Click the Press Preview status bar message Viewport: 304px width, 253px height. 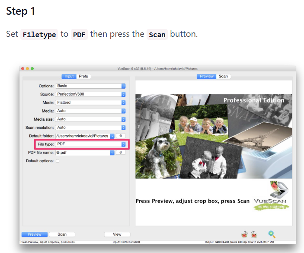click(x=48, y=242)
